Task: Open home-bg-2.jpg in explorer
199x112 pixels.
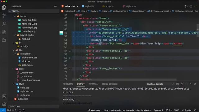Action: tap(29, 24)
